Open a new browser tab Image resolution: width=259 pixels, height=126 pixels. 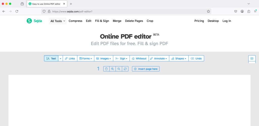pos(71,4)
